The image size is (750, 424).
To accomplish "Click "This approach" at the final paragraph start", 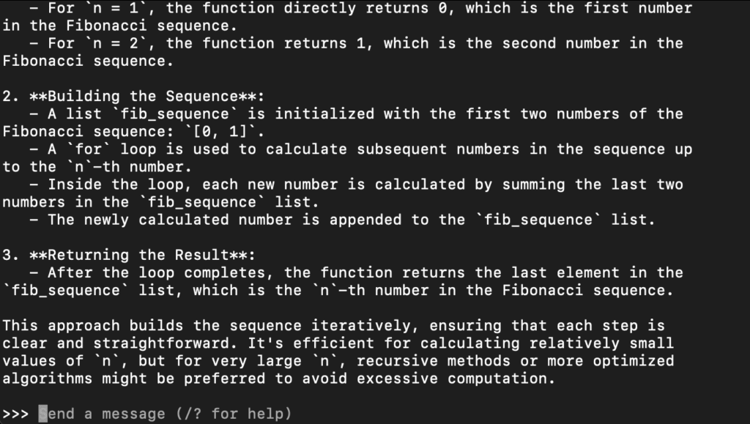I will coord(61,325).
